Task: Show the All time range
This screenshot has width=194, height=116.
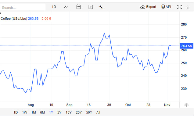Action: (x=98, y=112)
